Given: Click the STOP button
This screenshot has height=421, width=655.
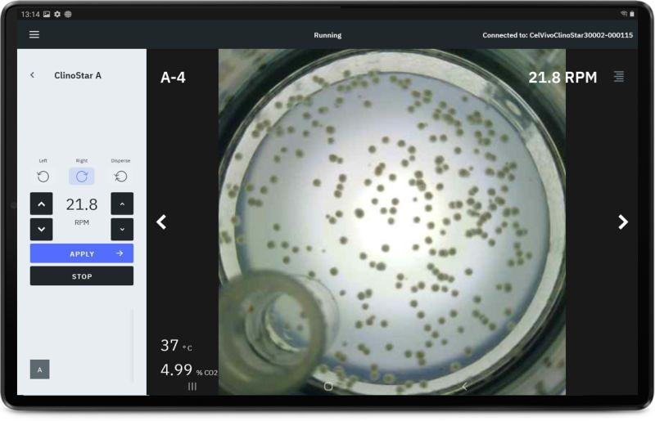Looking at the screenshot, I should point(81,276).
